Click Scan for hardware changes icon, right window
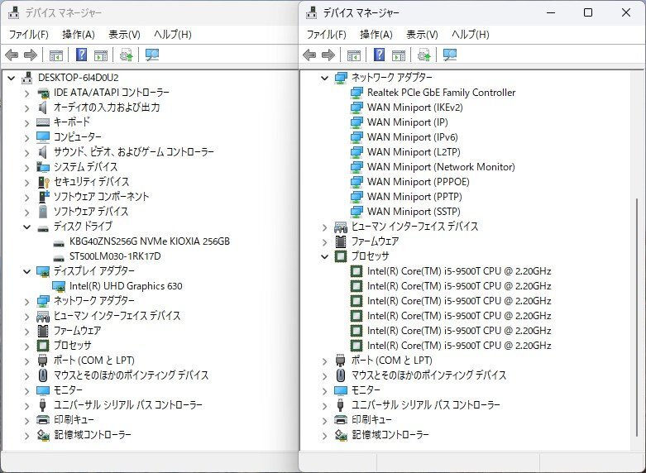 click(x=450, y=55)
